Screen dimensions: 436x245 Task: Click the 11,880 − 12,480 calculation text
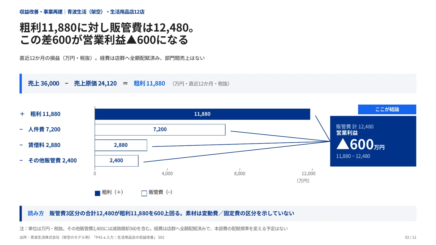point(353,156)
